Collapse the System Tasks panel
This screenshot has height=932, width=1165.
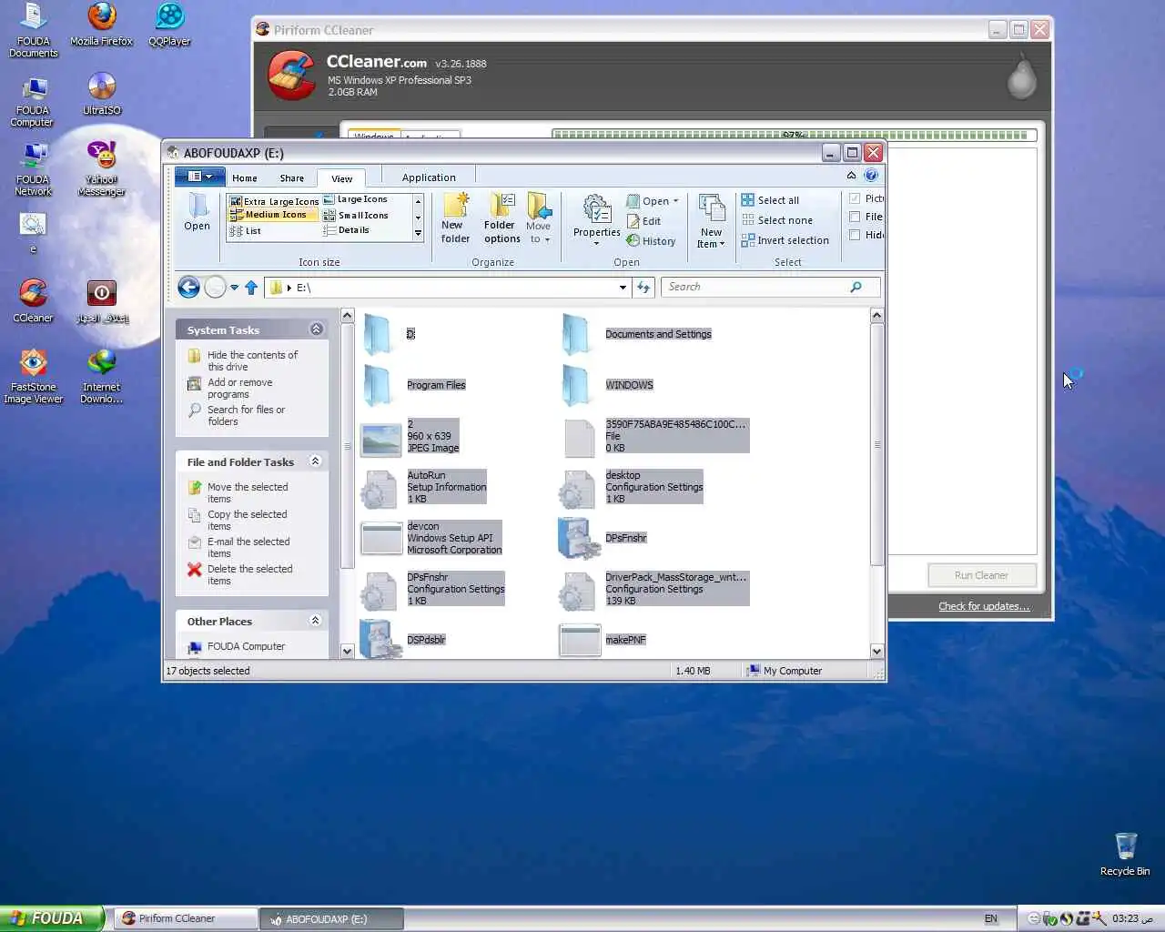coord(316,329)
